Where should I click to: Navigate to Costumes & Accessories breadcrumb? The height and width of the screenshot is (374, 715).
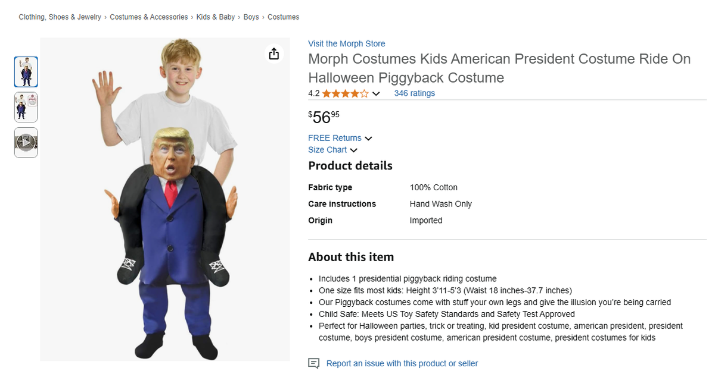[x=148, y=17]
